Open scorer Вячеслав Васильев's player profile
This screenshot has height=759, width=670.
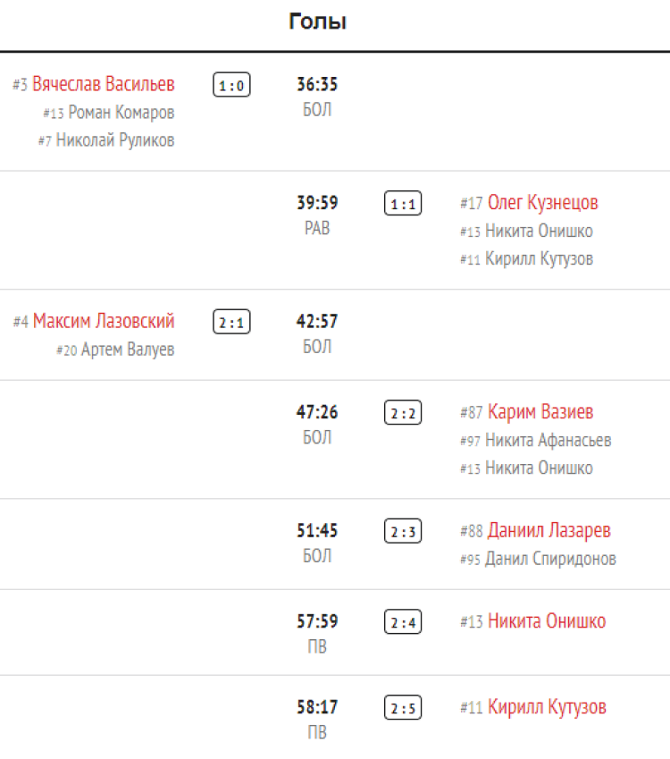click(104, 85)
